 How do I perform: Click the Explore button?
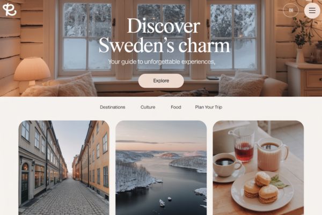161,81
